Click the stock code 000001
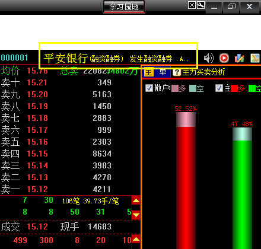261x249 pixels. coord(15,58)
